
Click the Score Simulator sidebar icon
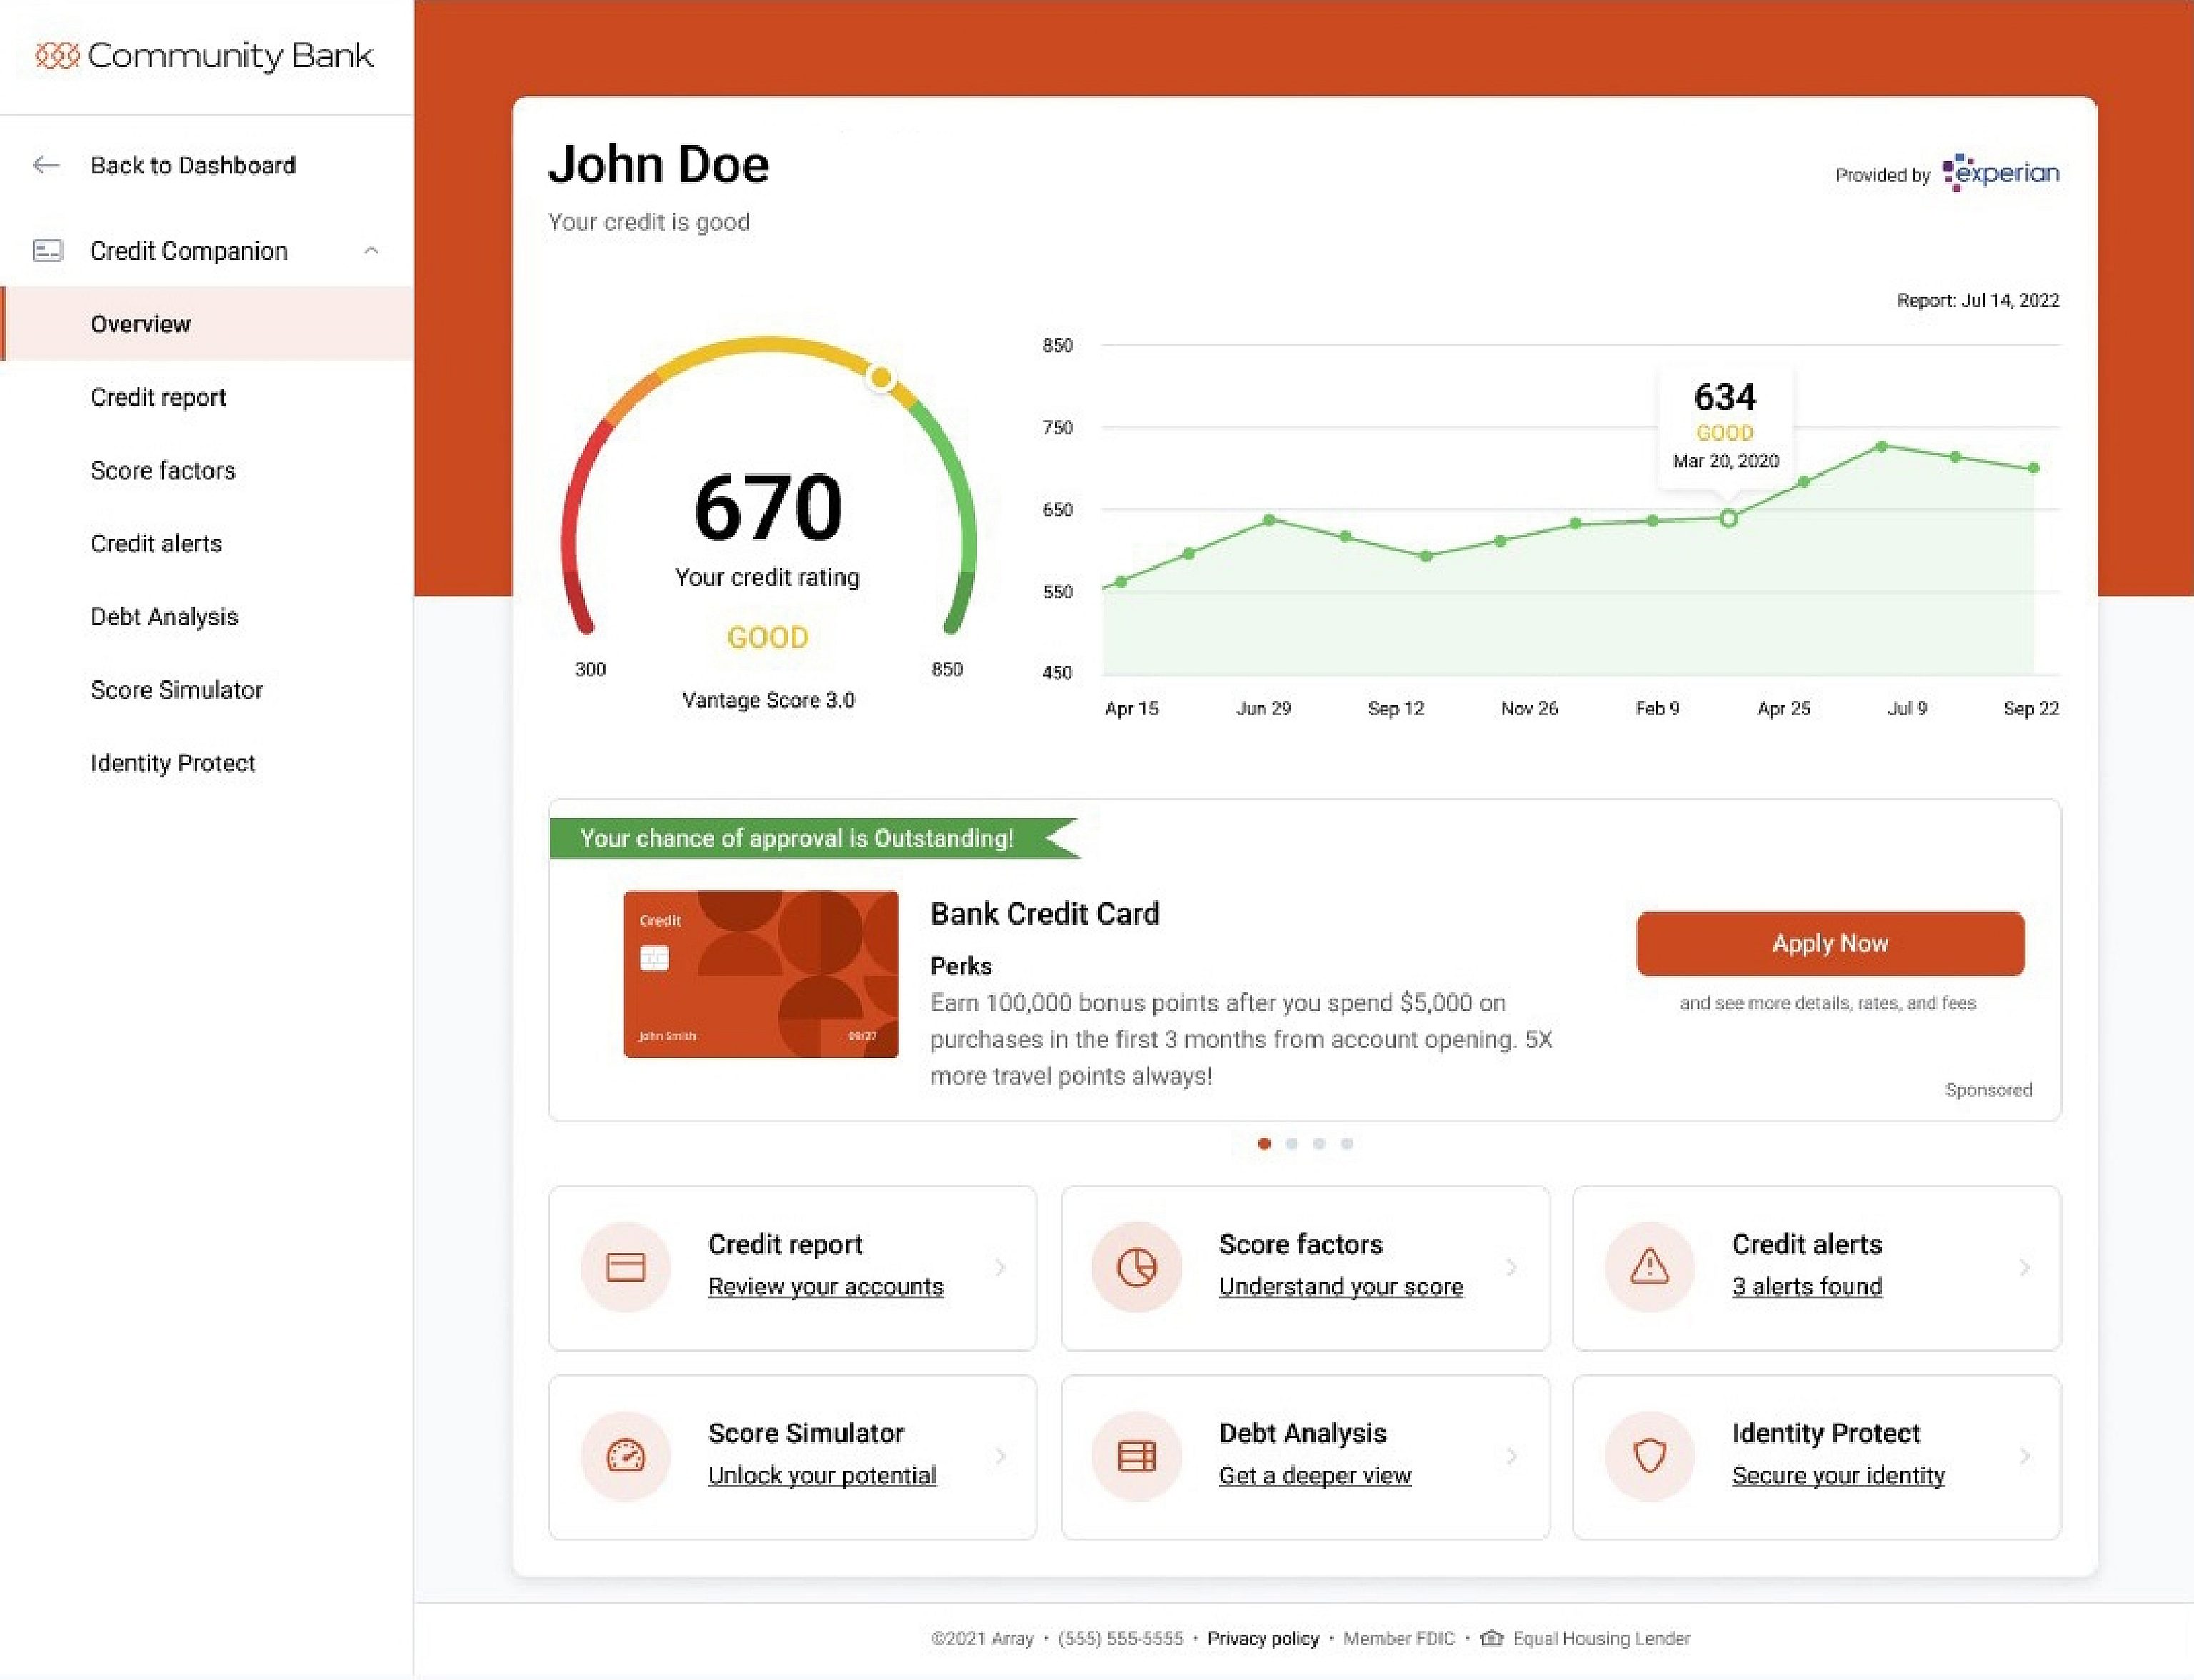click(176, 690)
